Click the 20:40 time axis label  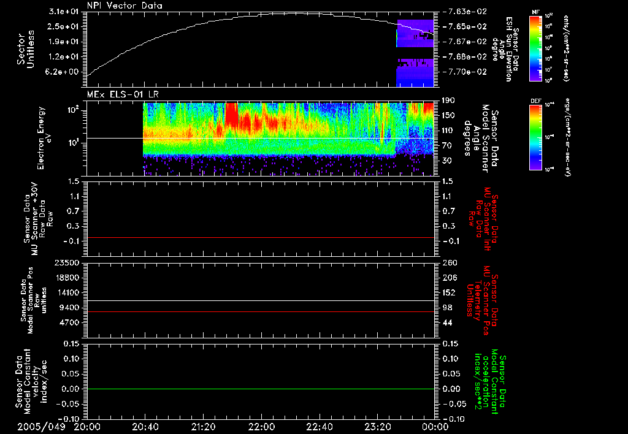click(145, 427)
